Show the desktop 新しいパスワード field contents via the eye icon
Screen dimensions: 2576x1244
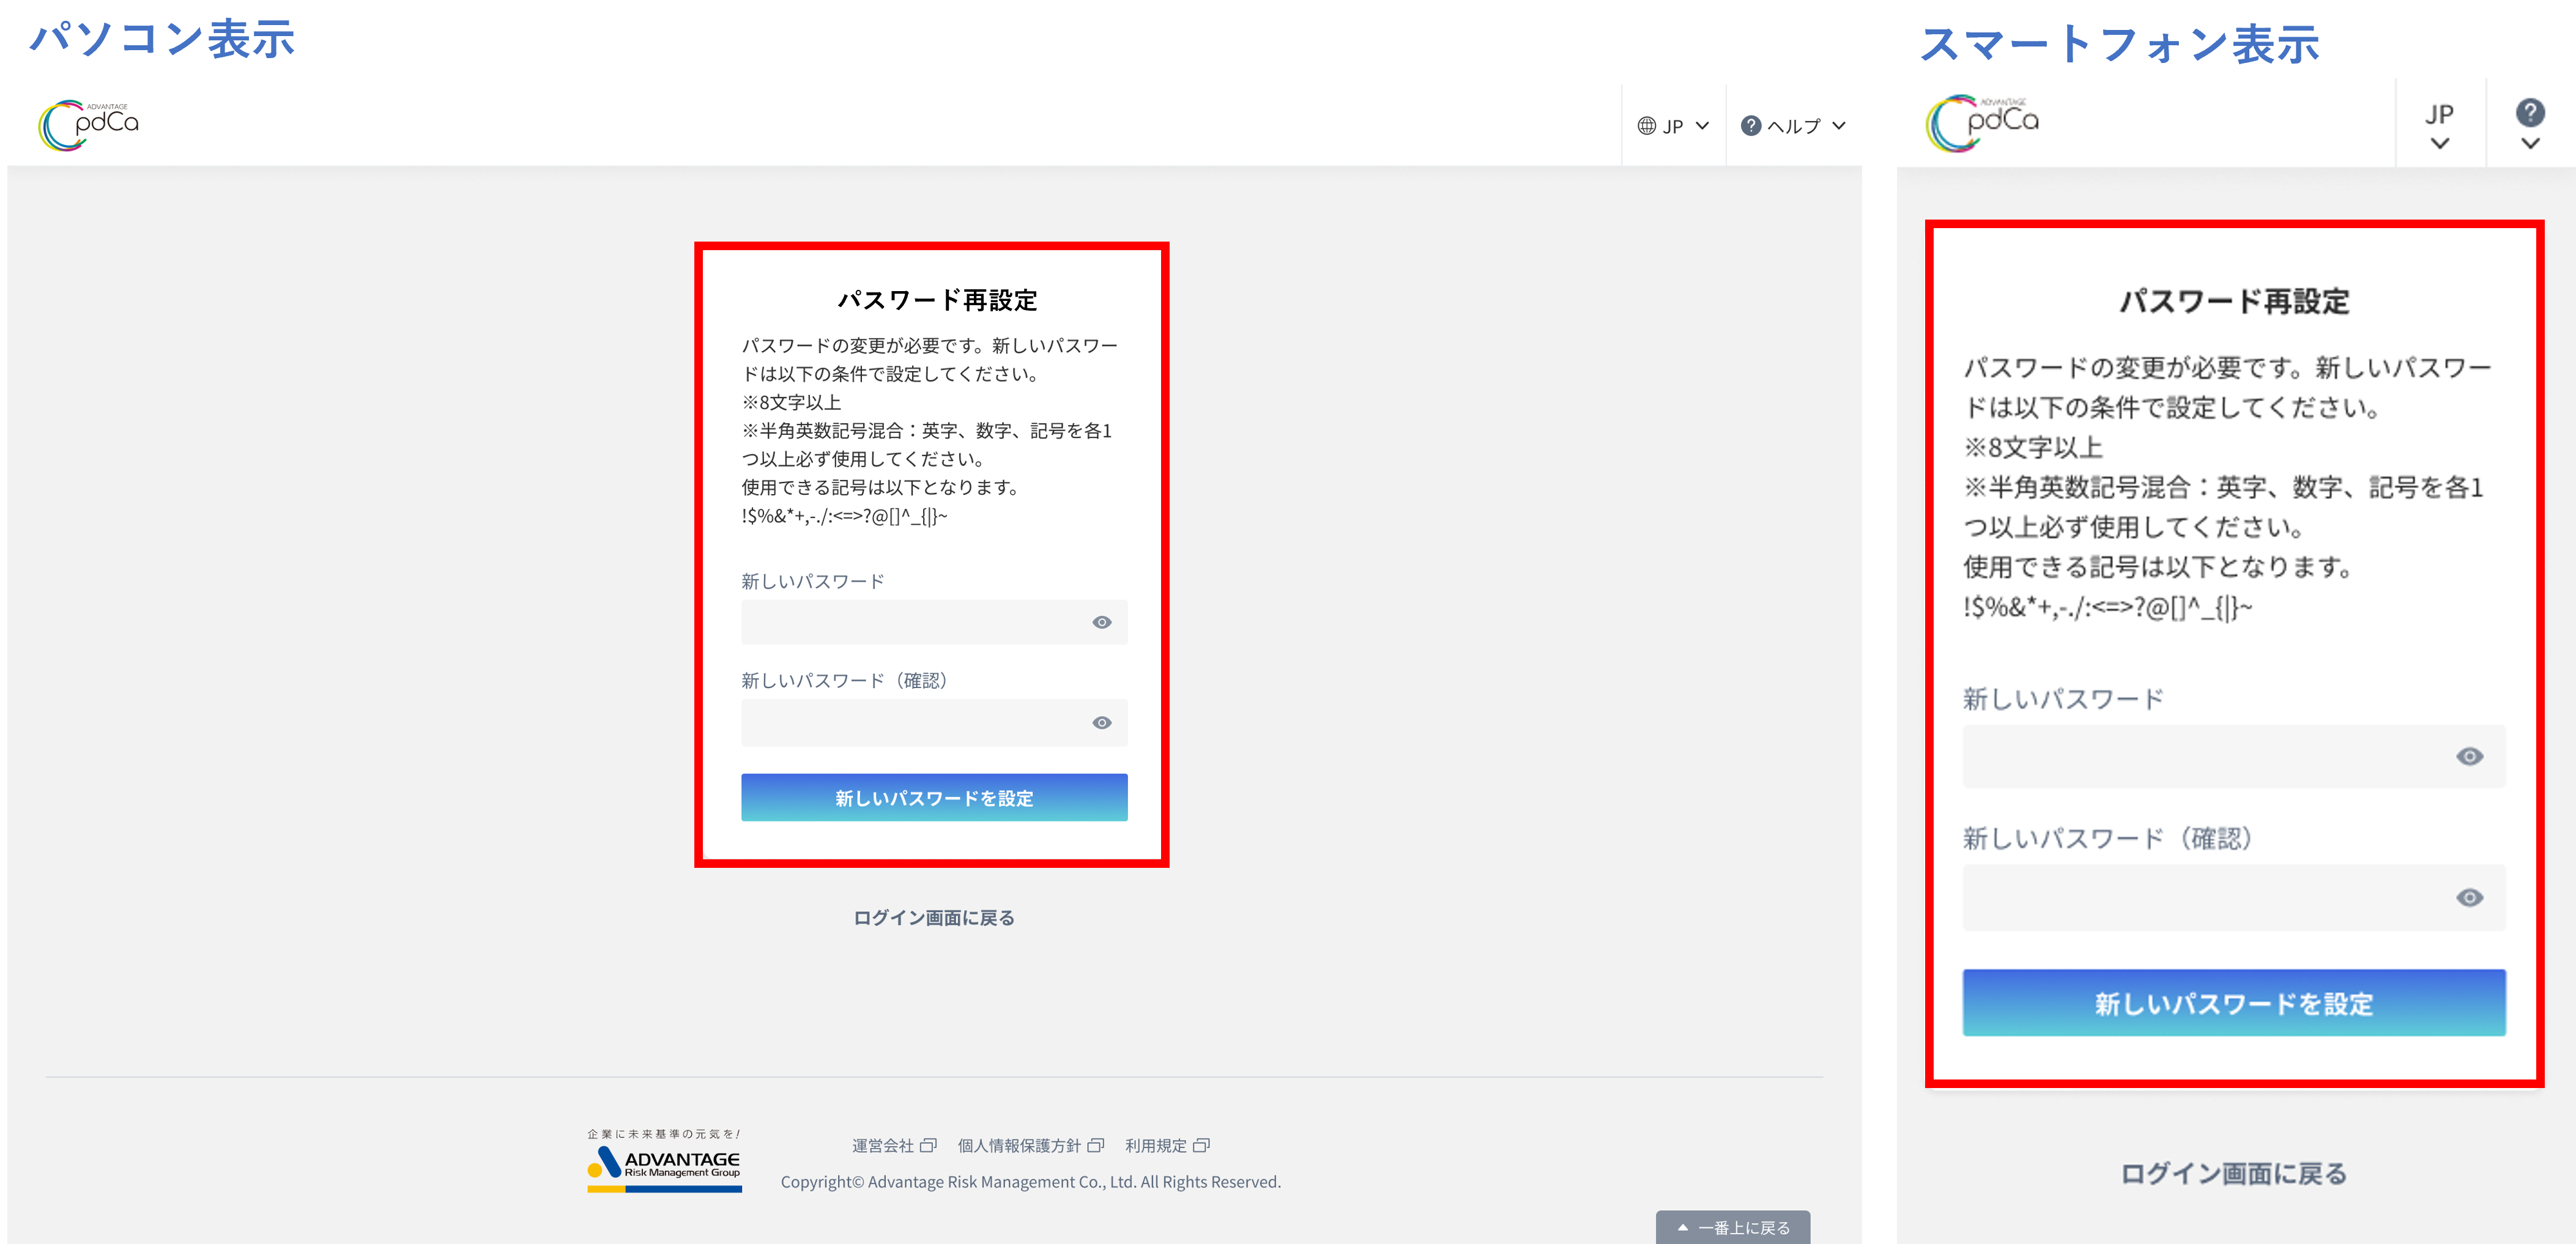click(1101, 622)
